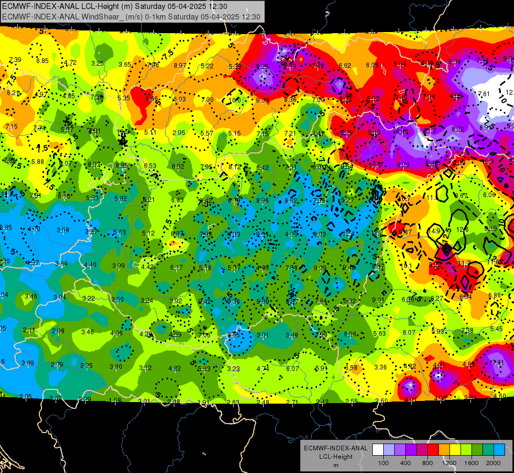Click legend scale label "1600"
The image size is (514, 473).
(471, 463)
